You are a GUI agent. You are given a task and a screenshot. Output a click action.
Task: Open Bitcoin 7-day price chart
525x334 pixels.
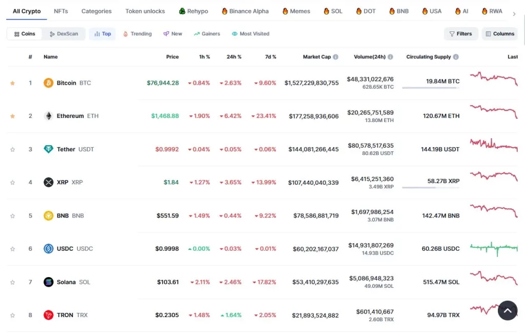[494, 78]
